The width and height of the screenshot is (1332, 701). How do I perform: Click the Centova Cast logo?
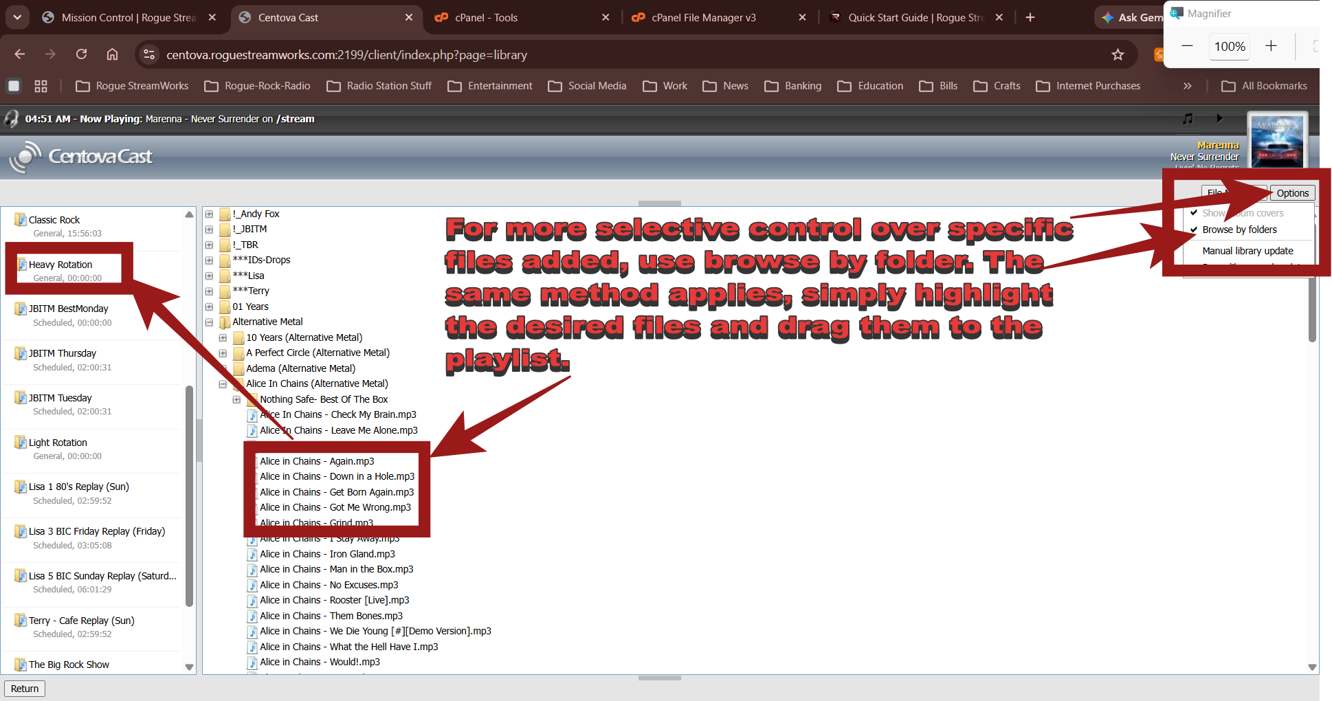click(81, 157)
